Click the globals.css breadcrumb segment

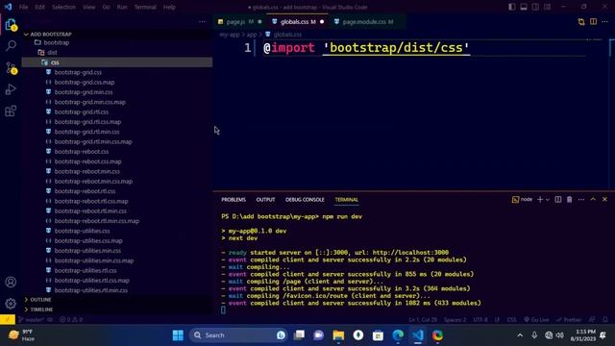[287, 35]
